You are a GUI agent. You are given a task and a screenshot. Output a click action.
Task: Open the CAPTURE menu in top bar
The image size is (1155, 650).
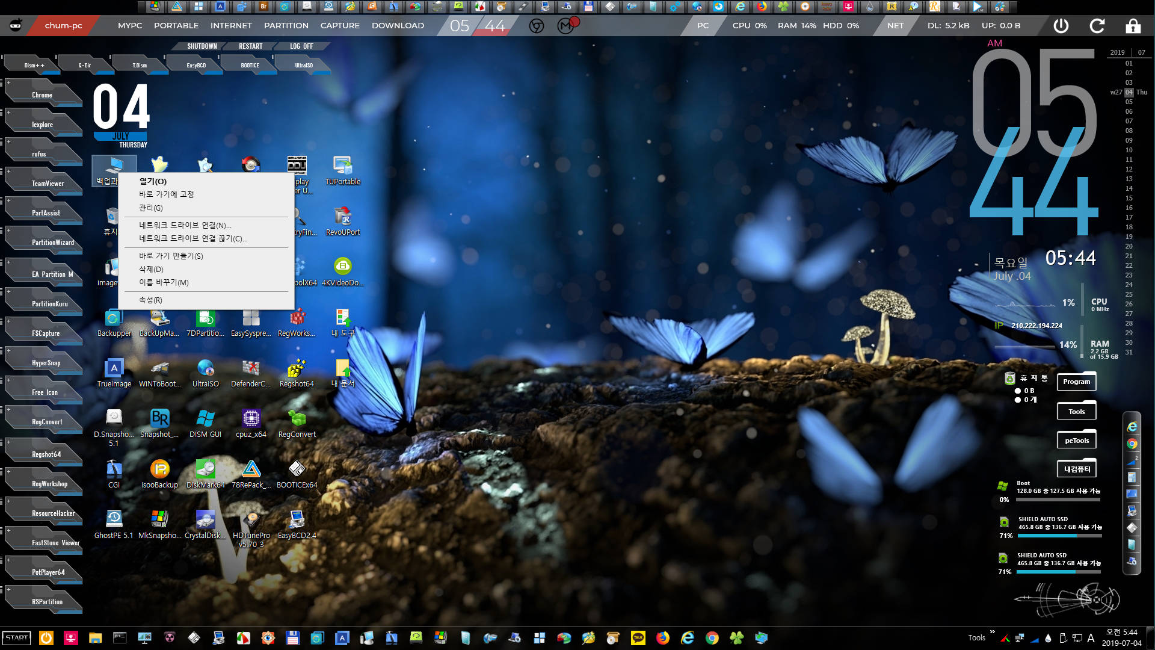pos(340,26)
